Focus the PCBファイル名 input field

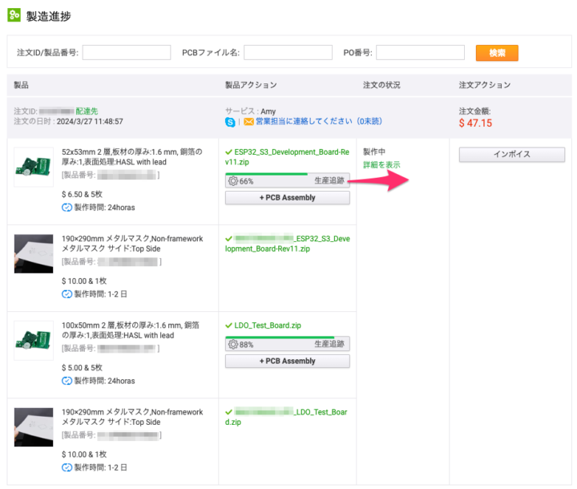[288, 53]
